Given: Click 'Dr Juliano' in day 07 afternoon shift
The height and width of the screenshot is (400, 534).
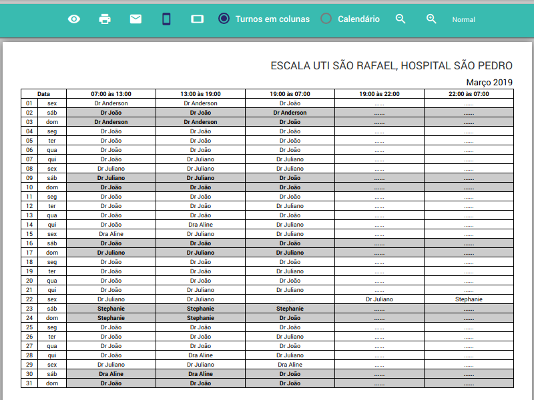Looking at the screenshot, I should (201, 159).
